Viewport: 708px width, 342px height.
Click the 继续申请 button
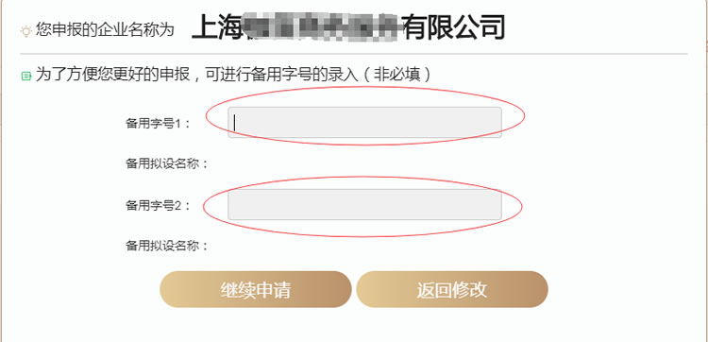[256, 290]
